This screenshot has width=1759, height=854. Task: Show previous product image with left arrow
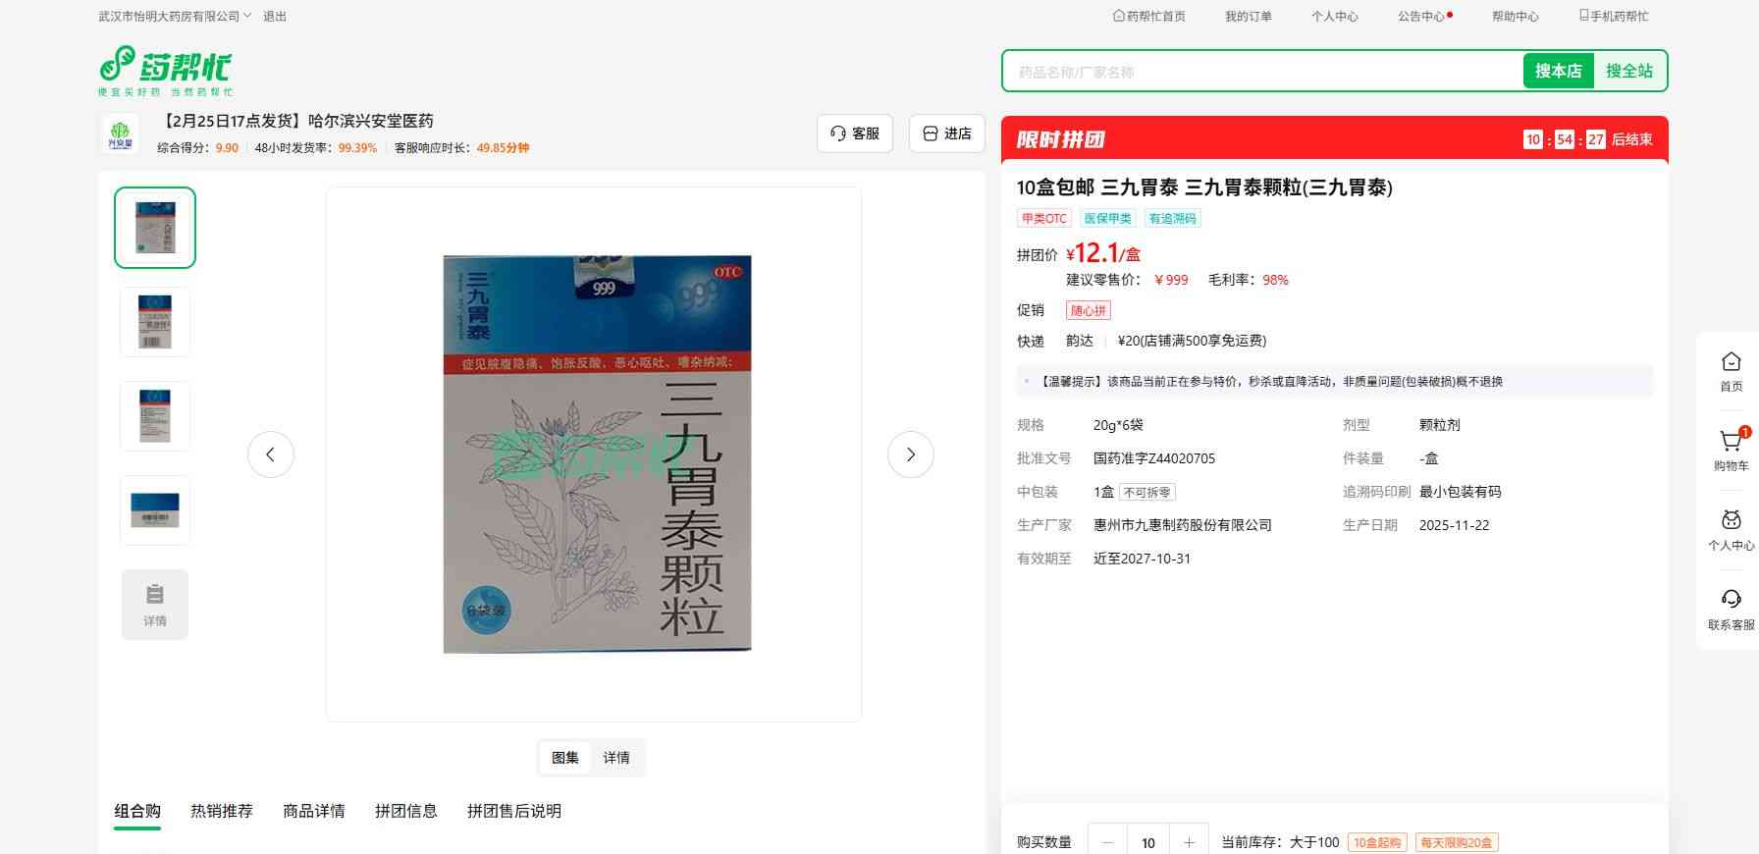point(271,454)
